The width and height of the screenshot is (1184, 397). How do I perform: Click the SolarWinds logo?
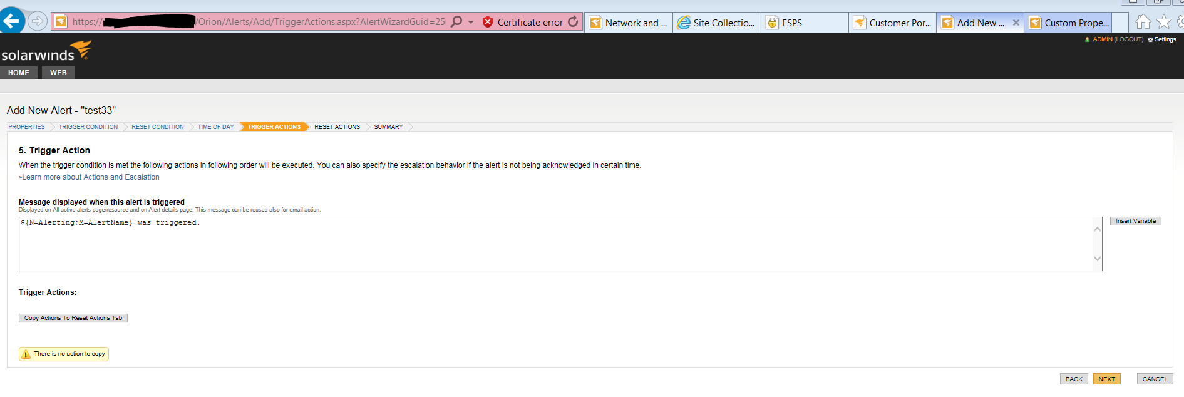pyautogui.click(x=46, y=51)
